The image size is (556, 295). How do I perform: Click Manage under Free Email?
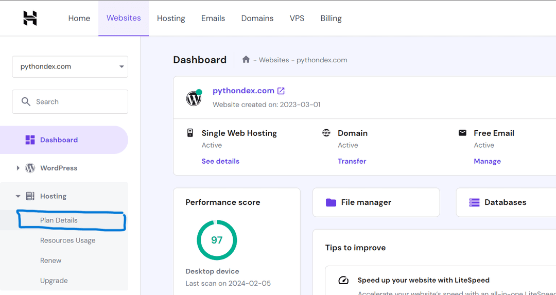(x=487, y=161)
